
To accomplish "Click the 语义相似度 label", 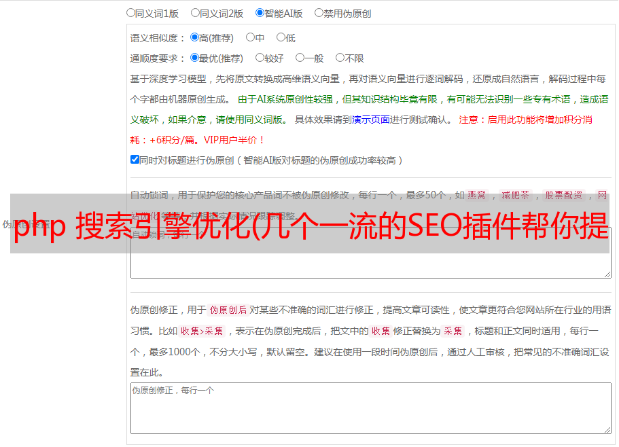I will (x=158, y=38).
